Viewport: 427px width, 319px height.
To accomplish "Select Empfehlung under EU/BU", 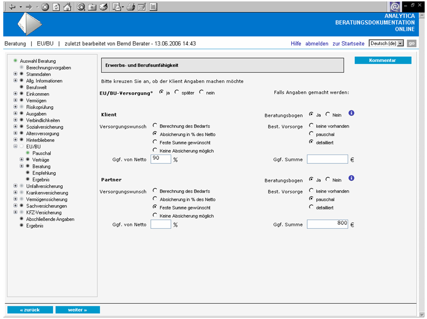I will 44,173.
